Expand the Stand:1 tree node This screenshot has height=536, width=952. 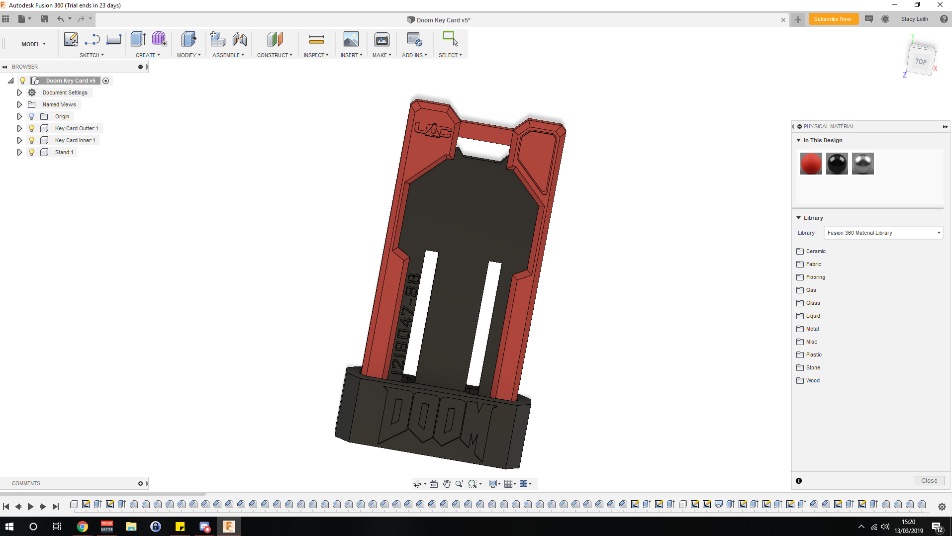(x=19, y=152)
